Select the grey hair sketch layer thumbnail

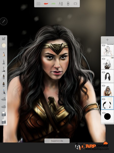click(107, 63)
